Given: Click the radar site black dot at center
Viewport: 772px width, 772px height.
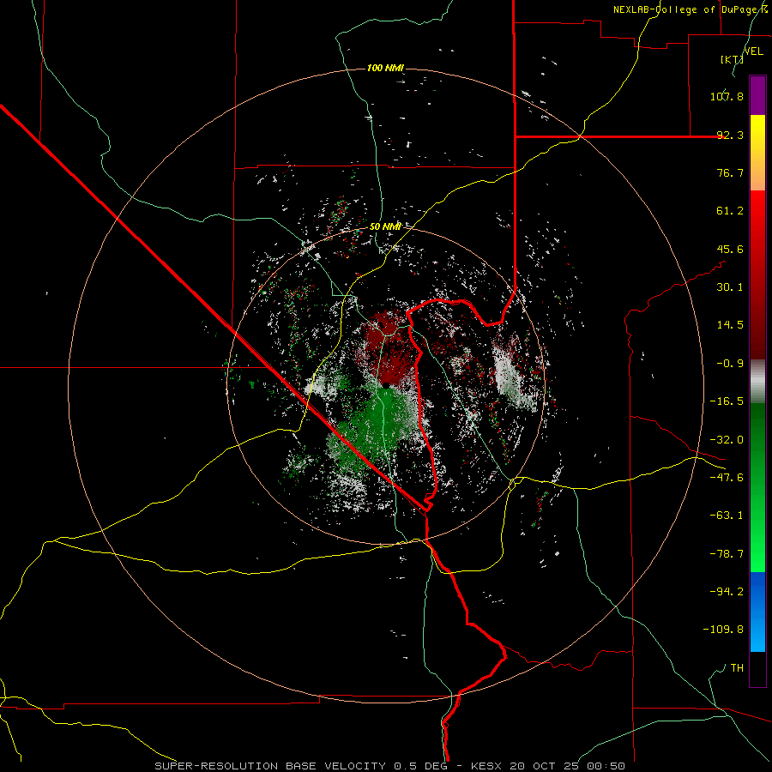Looking at the screenshot, I should 386,385.
